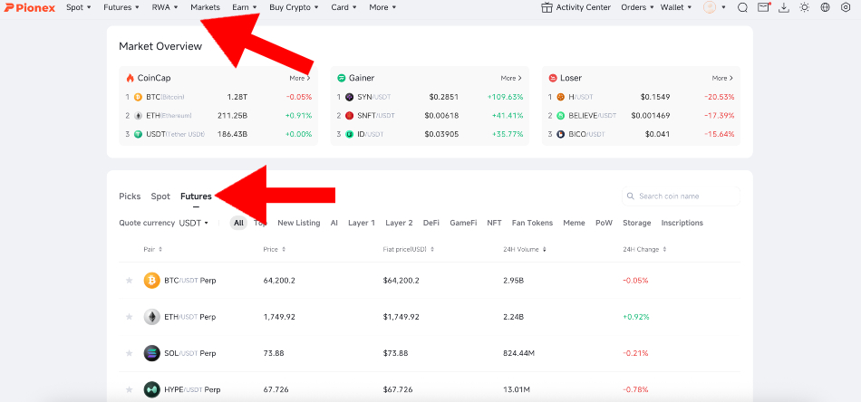This screenshot has height=402, width=861.
Task: Click the CoinCap flame icon
Action: (x=131, y=78)
